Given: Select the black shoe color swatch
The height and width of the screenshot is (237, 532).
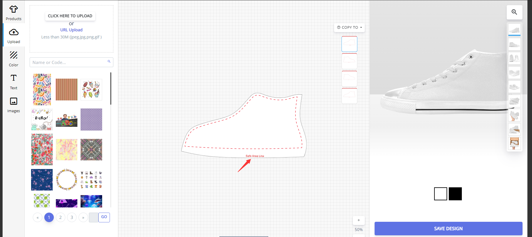Looking at the screenshot, I should click(455, 194).
